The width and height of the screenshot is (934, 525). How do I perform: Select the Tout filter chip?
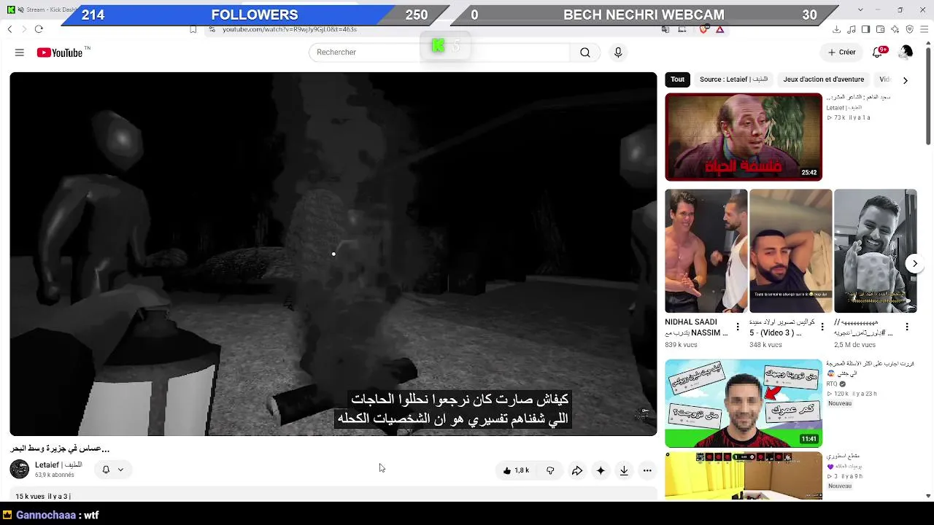(678, 79)
